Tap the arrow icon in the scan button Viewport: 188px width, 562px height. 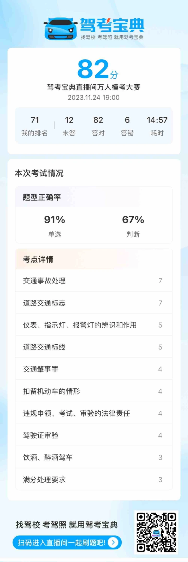[x=113, y=542]
